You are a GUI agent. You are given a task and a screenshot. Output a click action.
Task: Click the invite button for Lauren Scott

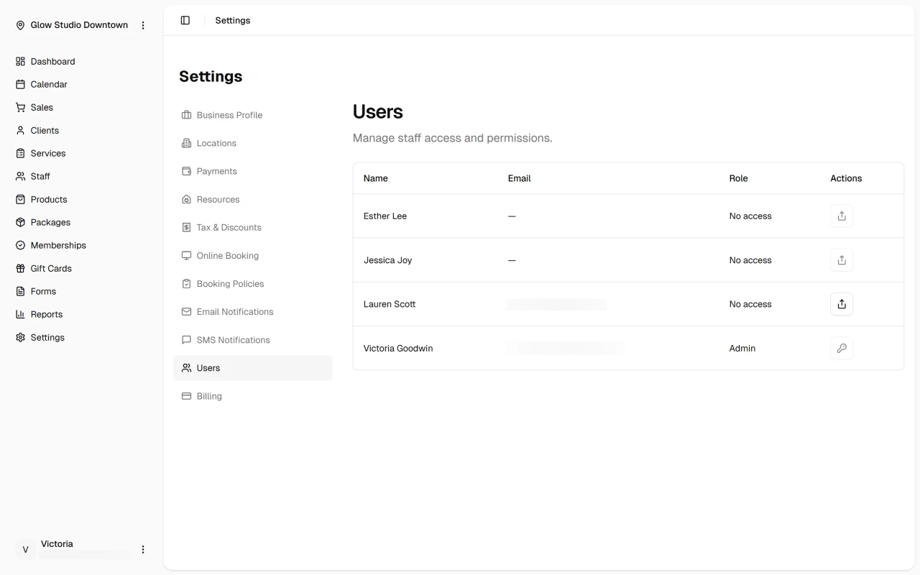click(x=842, y=304)
